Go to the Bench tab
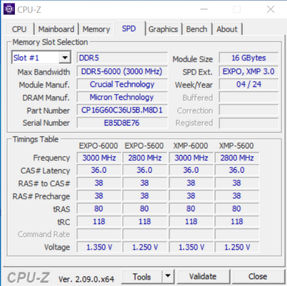 197,29
